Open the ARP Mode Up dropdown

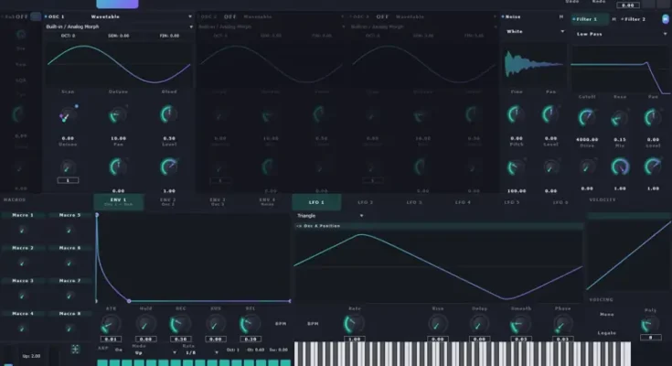point(155,352)
